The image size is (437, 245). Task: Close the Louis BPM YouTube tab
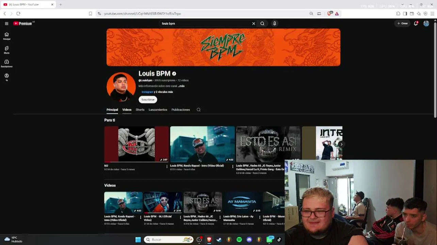click(52, 4)
